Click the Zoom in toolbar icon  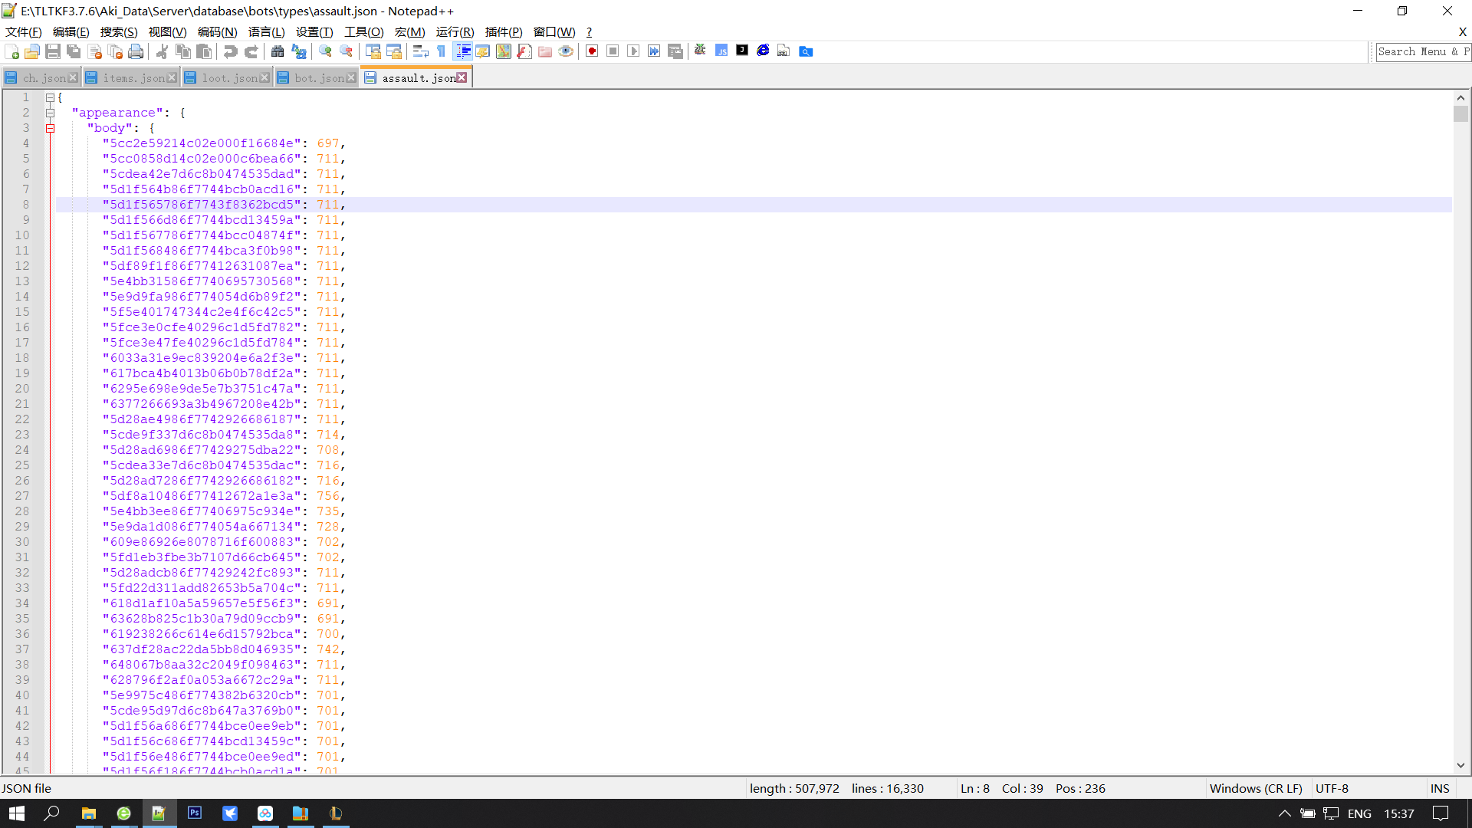pos(325,51)
